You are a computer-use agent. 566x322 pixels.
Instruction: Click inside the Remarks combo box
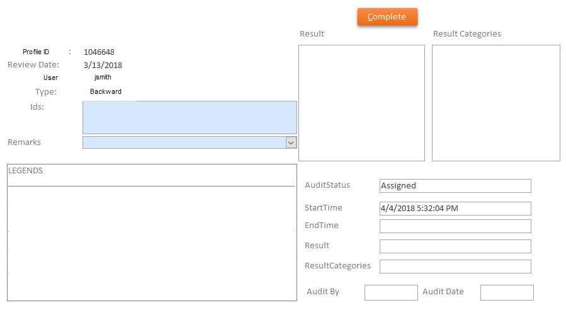coord(184,142)
